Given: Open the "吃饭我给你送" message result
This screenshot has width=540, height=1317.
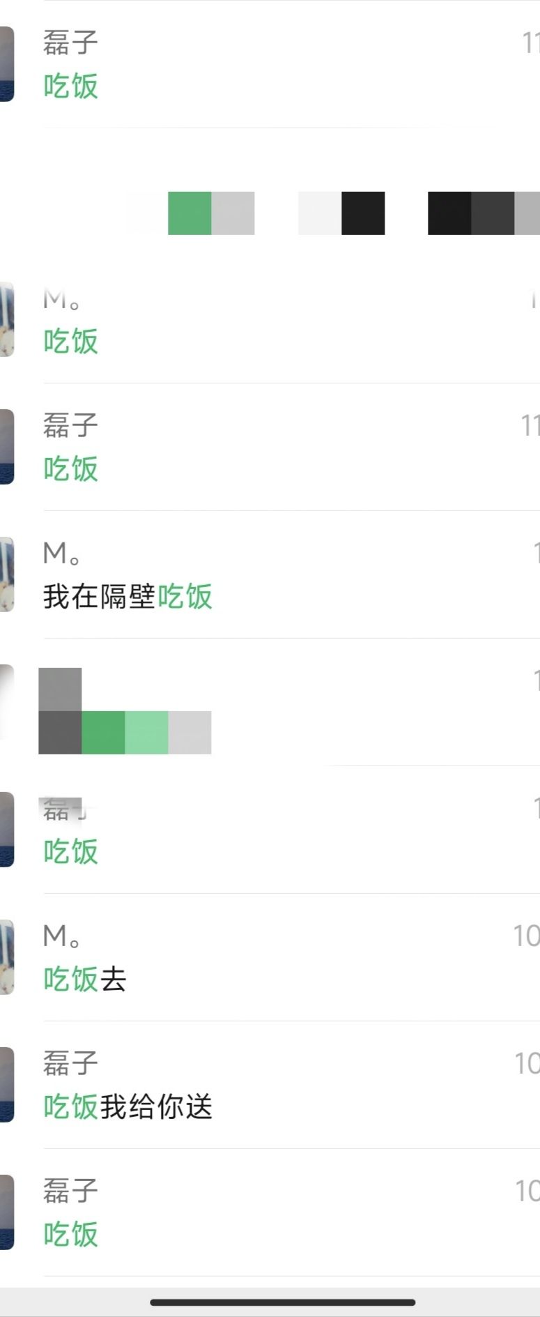Looking at the screenshot, I should tap(279, 1086).
